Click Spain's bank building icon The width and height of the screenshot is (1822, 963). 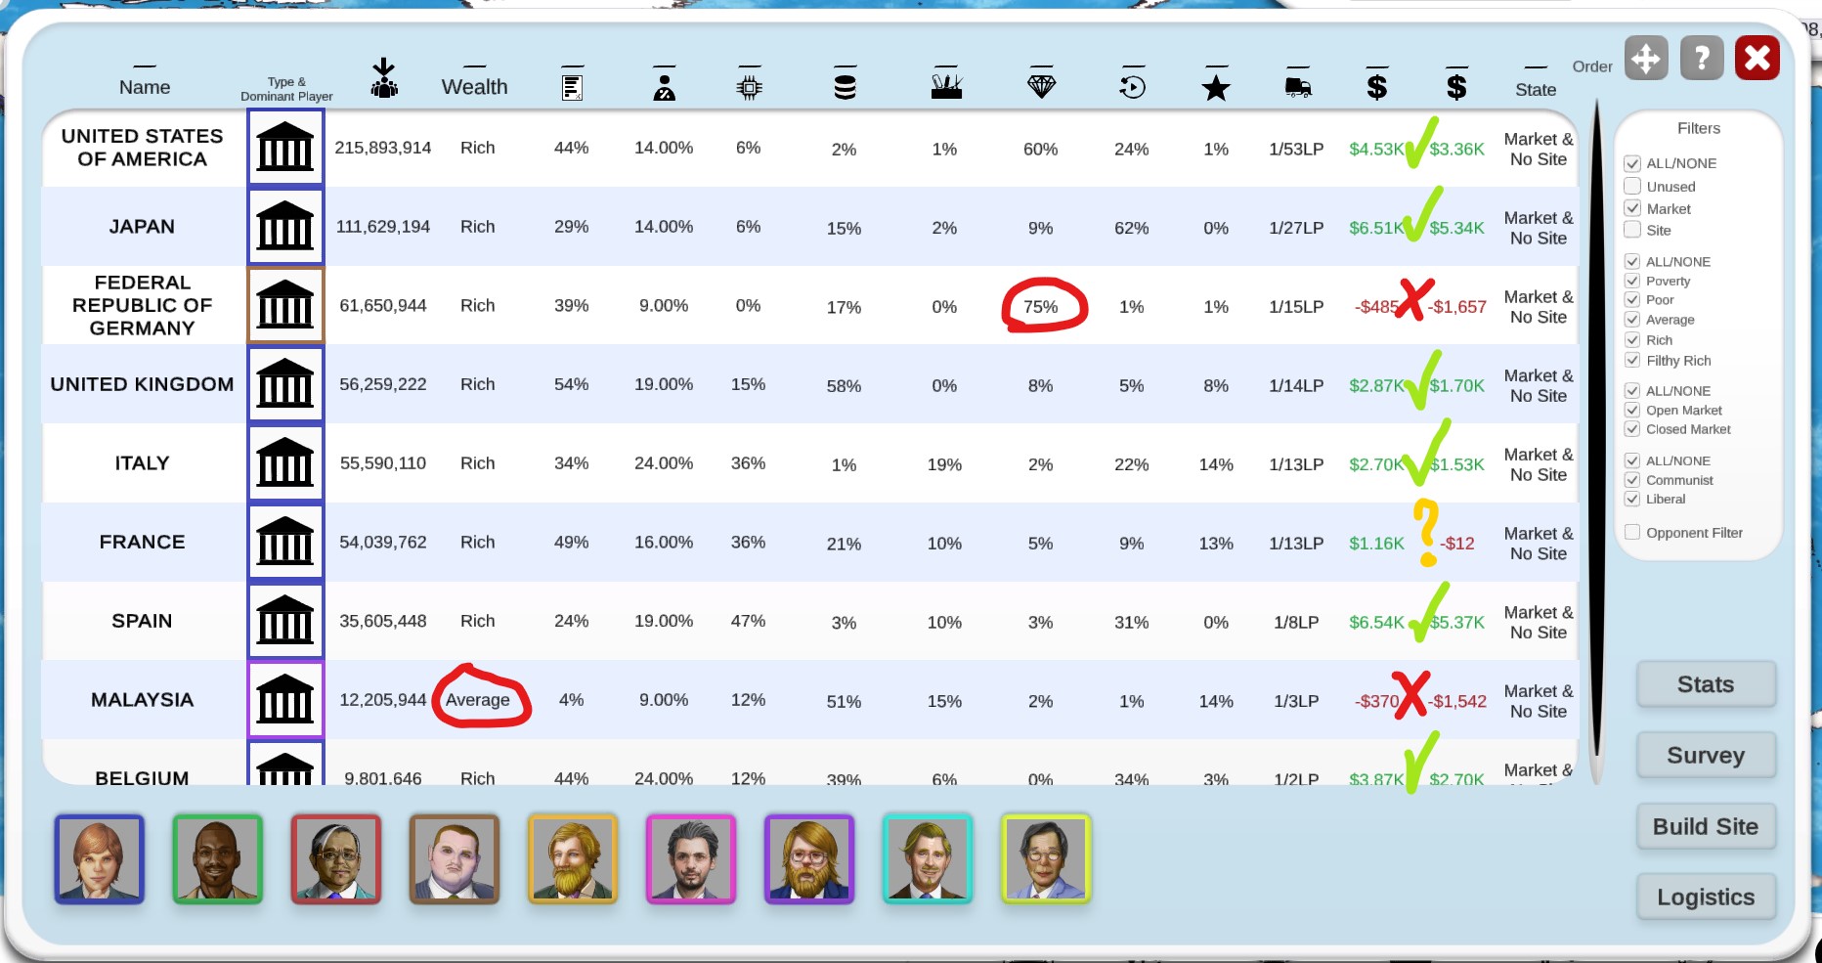click(285, 621)
